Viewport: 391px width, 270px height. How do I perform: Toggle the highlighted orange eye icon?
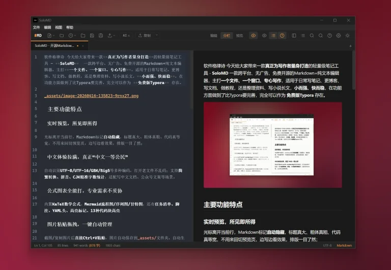point(254,36)
